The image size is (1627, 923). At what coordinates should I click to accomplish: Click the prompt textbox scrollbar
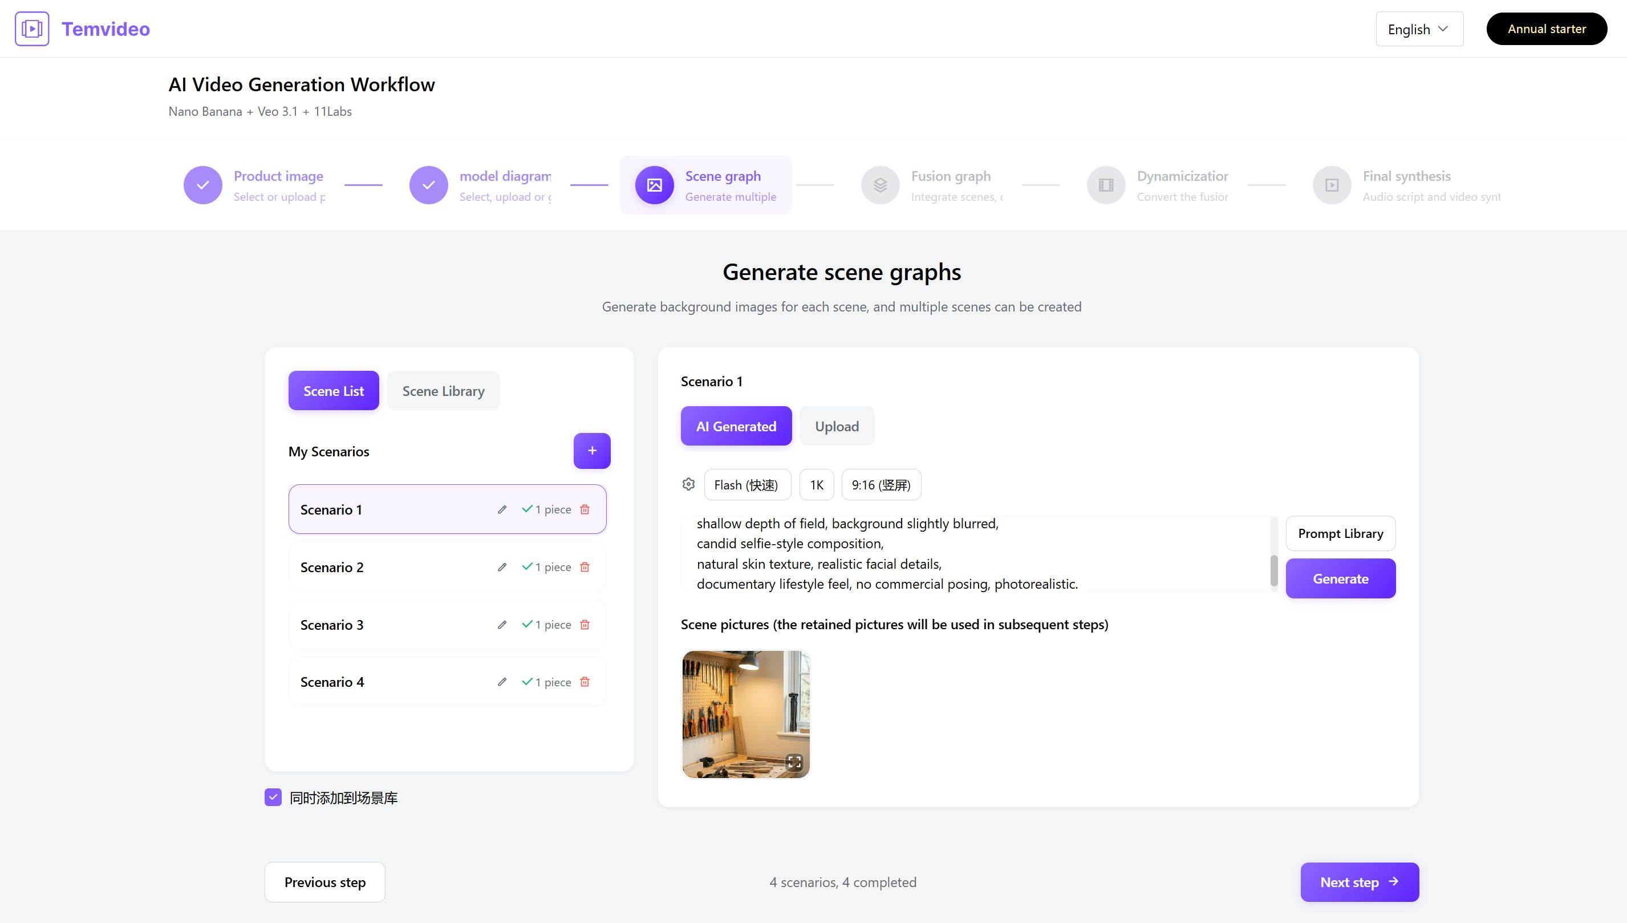click(x=1273, y=570)
